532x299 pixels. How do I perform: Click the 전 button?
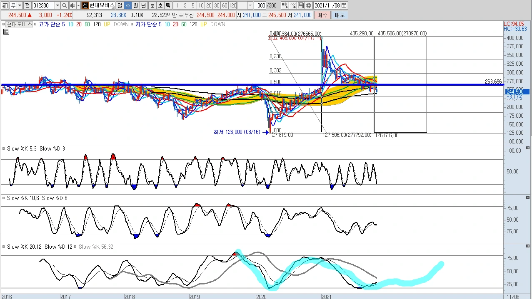point(27,5)
